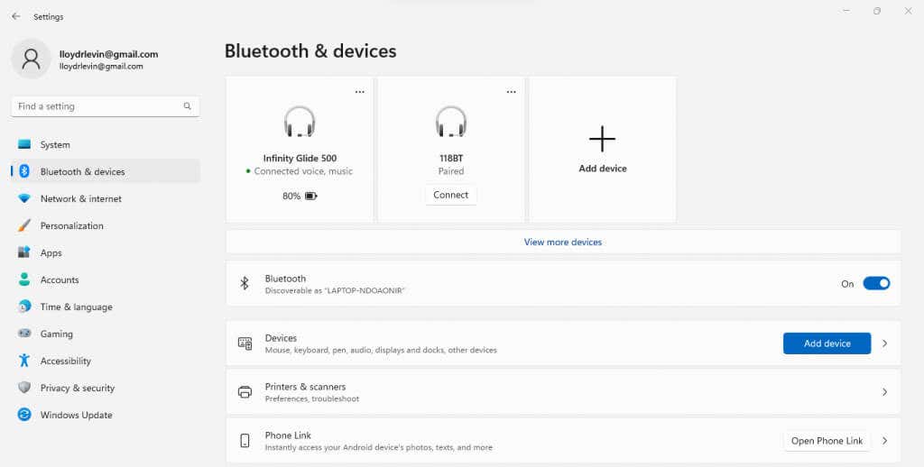This screenshot has width=924, height=467.
Task: Click the Accessibility figure icon in sidebar
Action: 24,361
